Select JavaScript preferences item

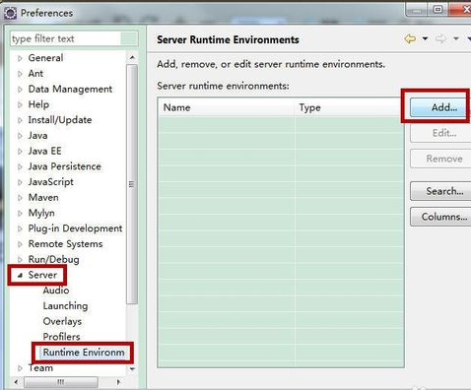pyautogui.click(x=50, y=182)
